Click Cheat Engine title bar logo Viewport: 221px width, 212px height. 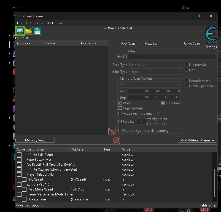(x=20, y=16)
